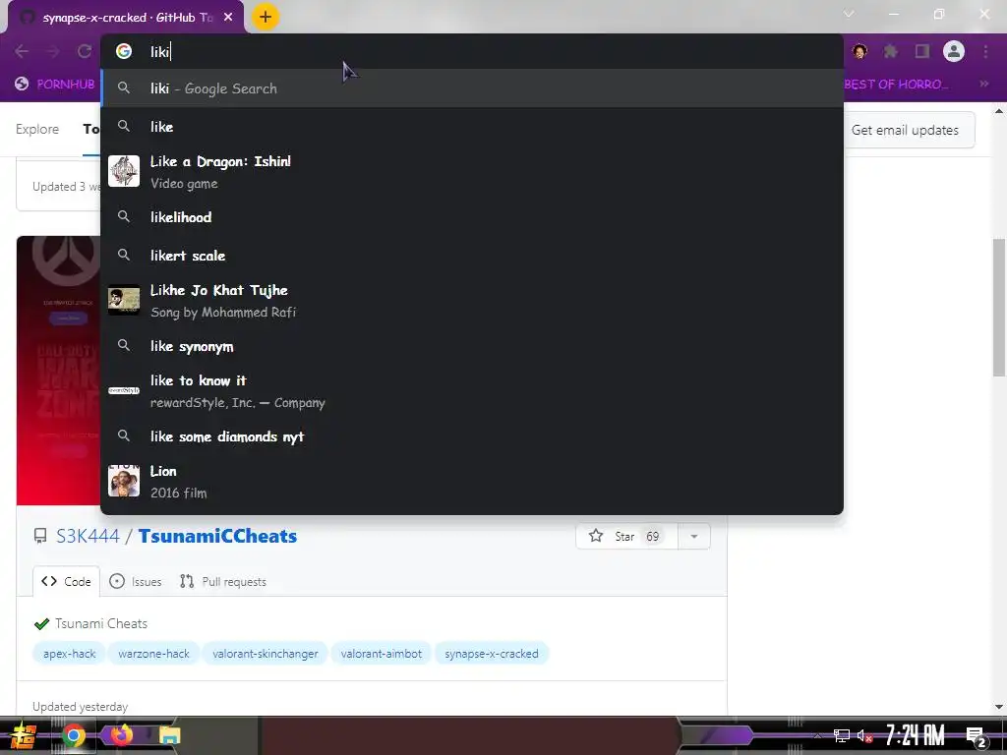Click Get email updates button

(905, 130)
